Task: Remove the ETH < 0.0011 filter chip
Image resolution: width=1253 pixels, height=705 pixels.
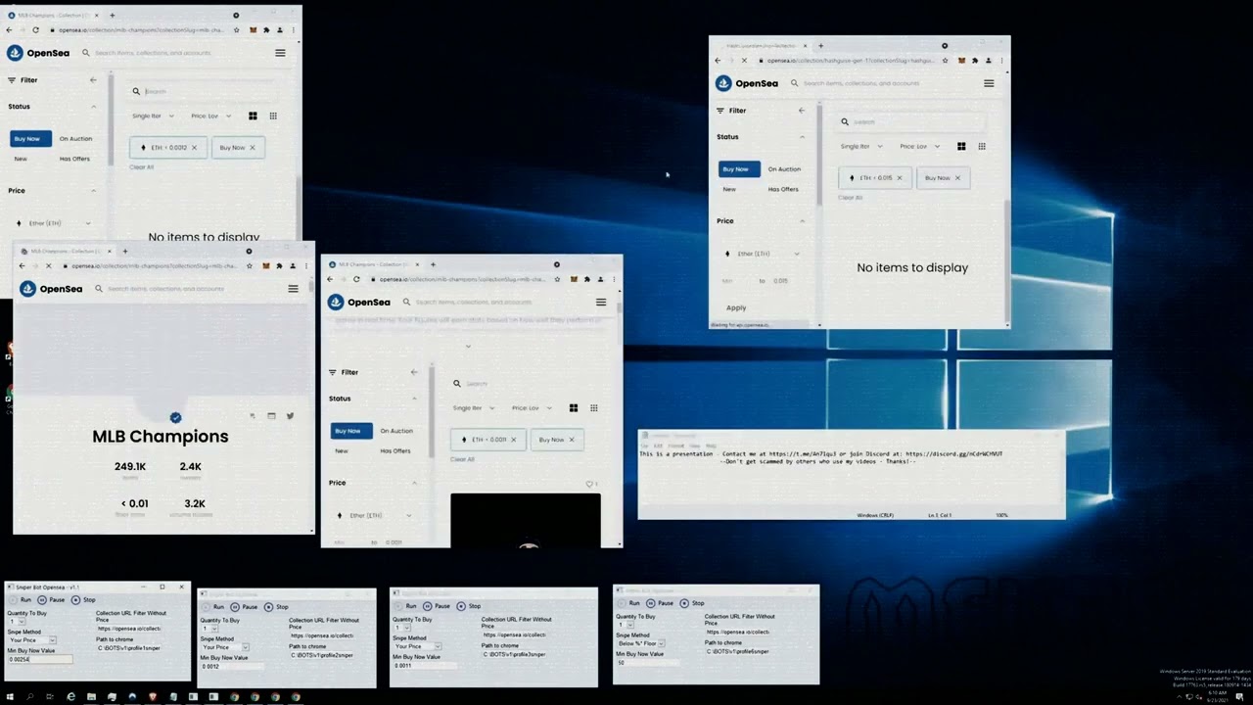Action: pos(513,440)
